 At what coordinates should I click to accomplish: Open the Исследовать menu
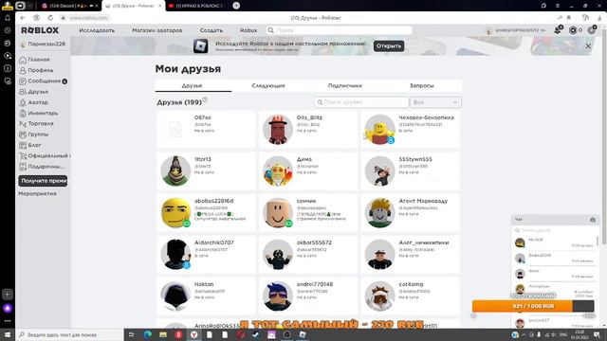click(97, 30)
